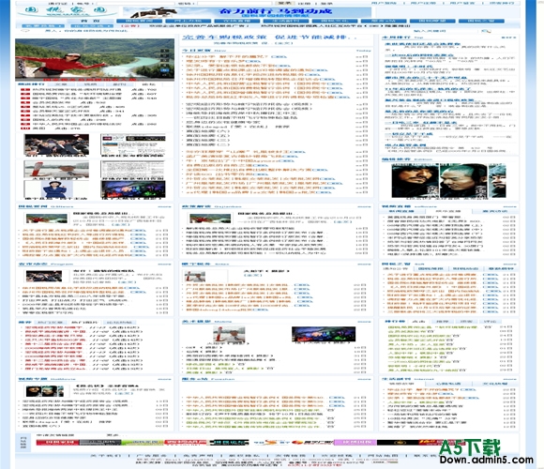Click the green friend-link banner in footer
The image size is (544, 469).
coord(143,443)
